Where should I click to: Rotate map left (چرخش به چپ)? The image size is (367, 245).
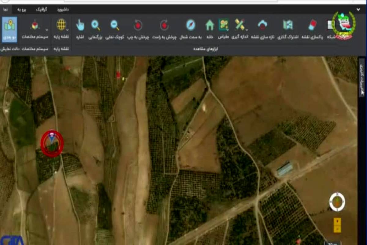click(138, 25)
